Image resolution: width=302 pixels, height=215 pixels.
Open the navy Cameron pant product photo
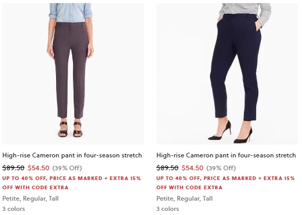227,74
